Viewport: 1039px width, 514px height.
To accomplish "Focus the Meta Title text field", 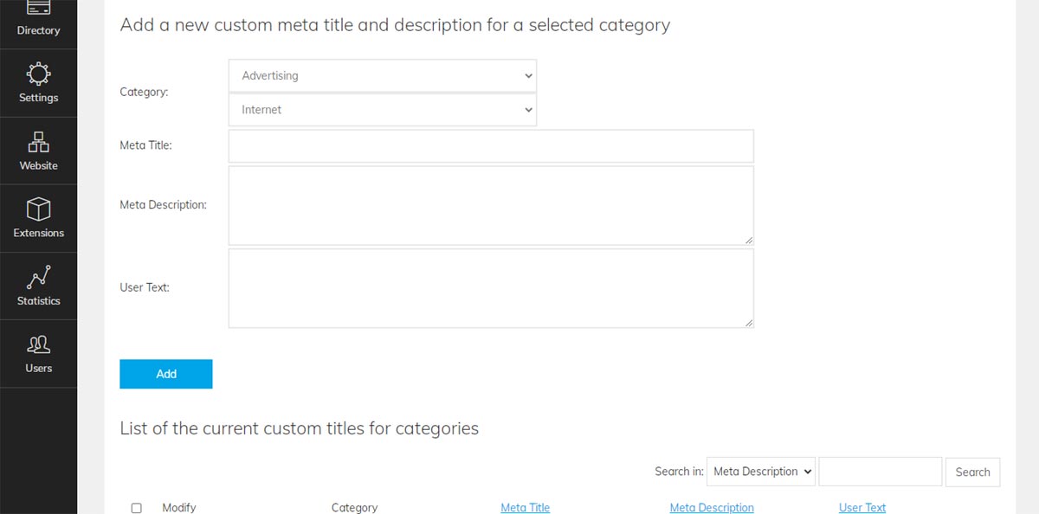I will (491, 146).
